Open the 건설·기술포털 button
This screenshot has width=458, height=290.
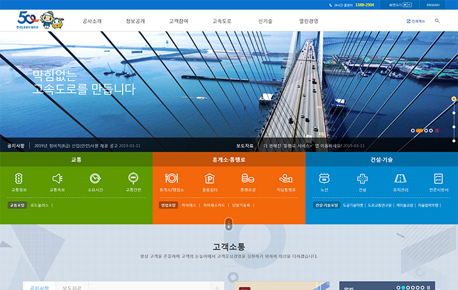tap(327, 205)
